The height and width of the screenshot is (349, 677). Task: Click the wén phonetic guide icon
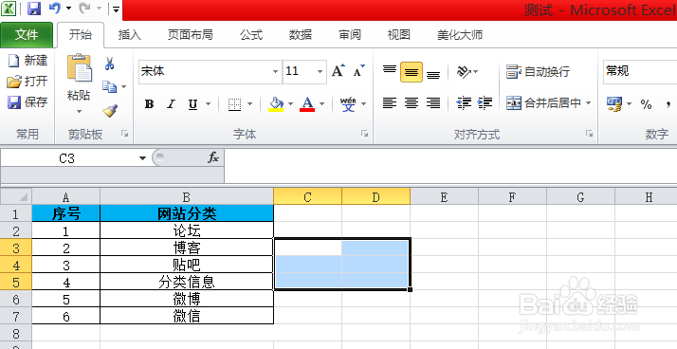click(348, 104)
